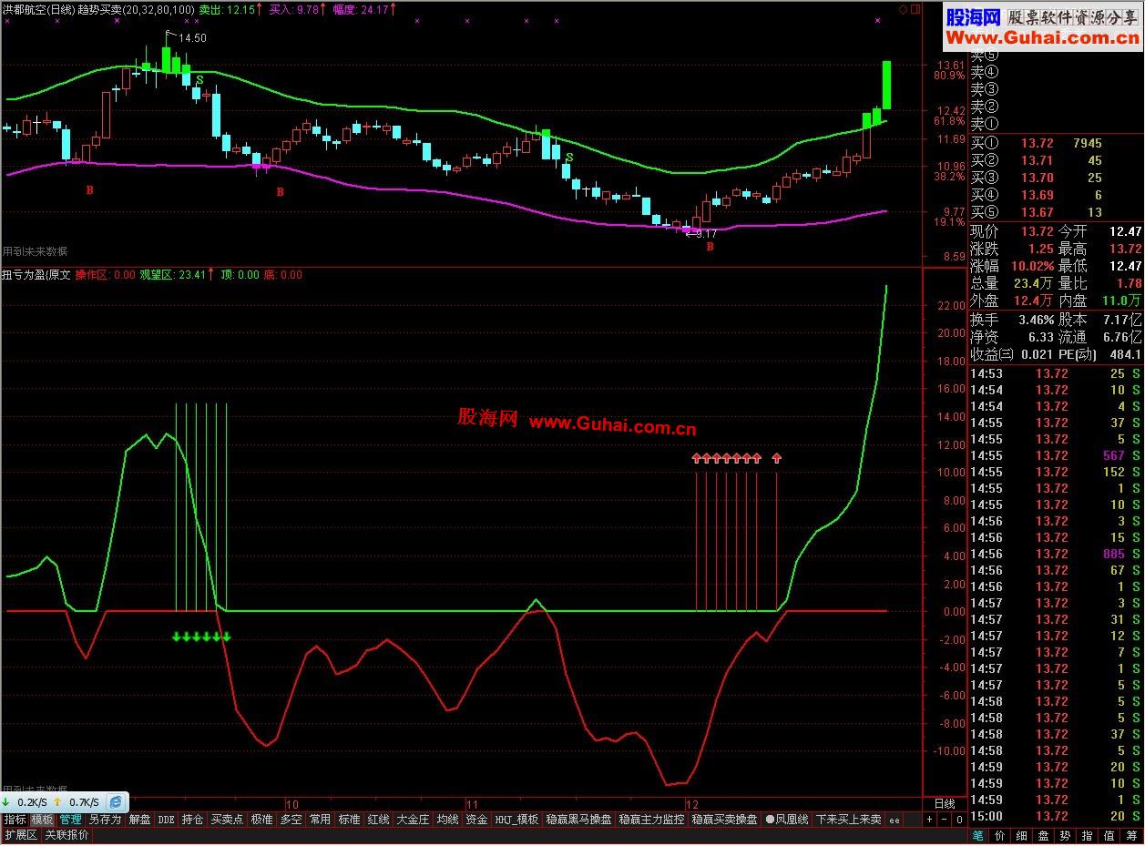1145x846 pixels.
Task: Select the 资金 indicator tab
Action: (476, 820)
